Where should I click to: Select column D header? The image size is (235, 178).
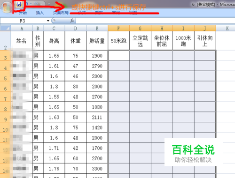76,28
